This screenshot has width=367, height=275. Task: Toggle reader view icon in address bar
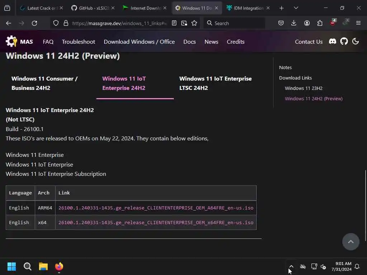174,23
